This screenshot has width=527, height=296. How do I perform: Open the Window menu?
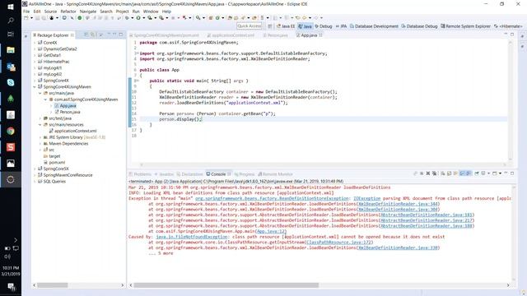pos(151,12)
